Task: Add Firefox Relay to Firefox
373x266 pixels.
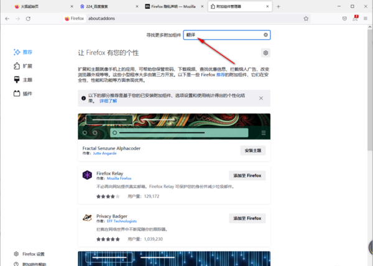Action: click(x=247, y=175)
